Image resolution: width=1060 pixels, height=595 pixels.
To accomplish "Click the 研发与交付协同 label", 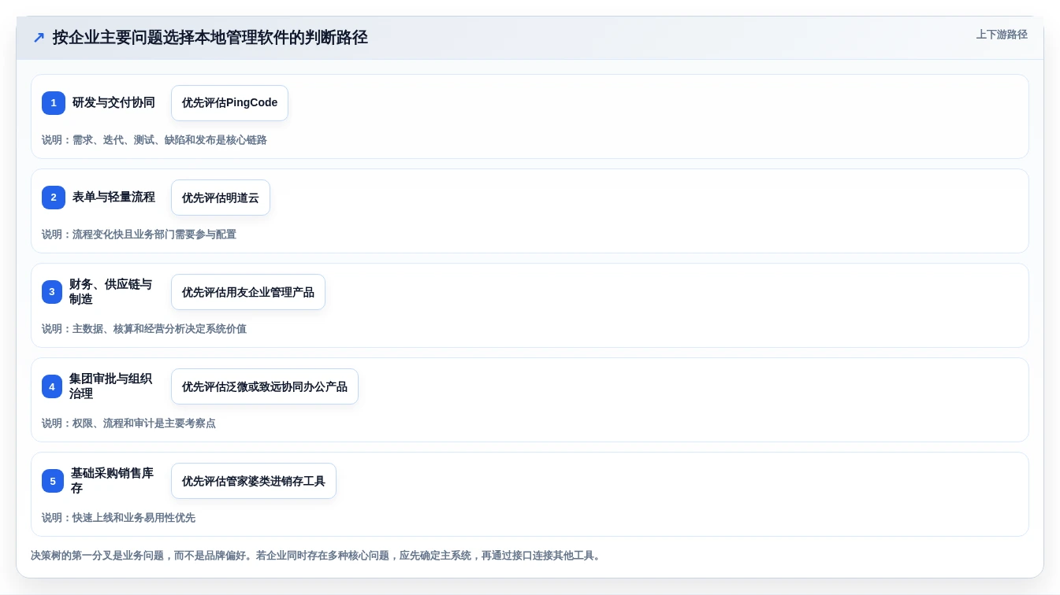I will pos(113,103).
